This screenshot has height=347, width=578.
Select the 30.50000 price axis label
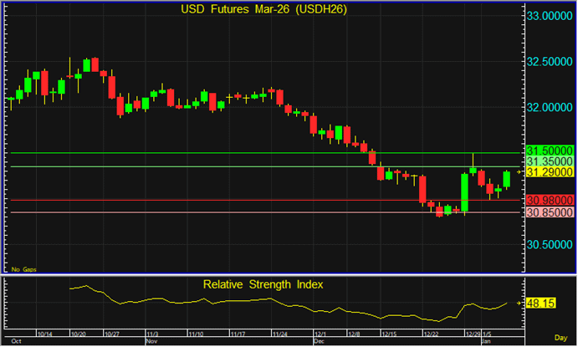[550, 245]
